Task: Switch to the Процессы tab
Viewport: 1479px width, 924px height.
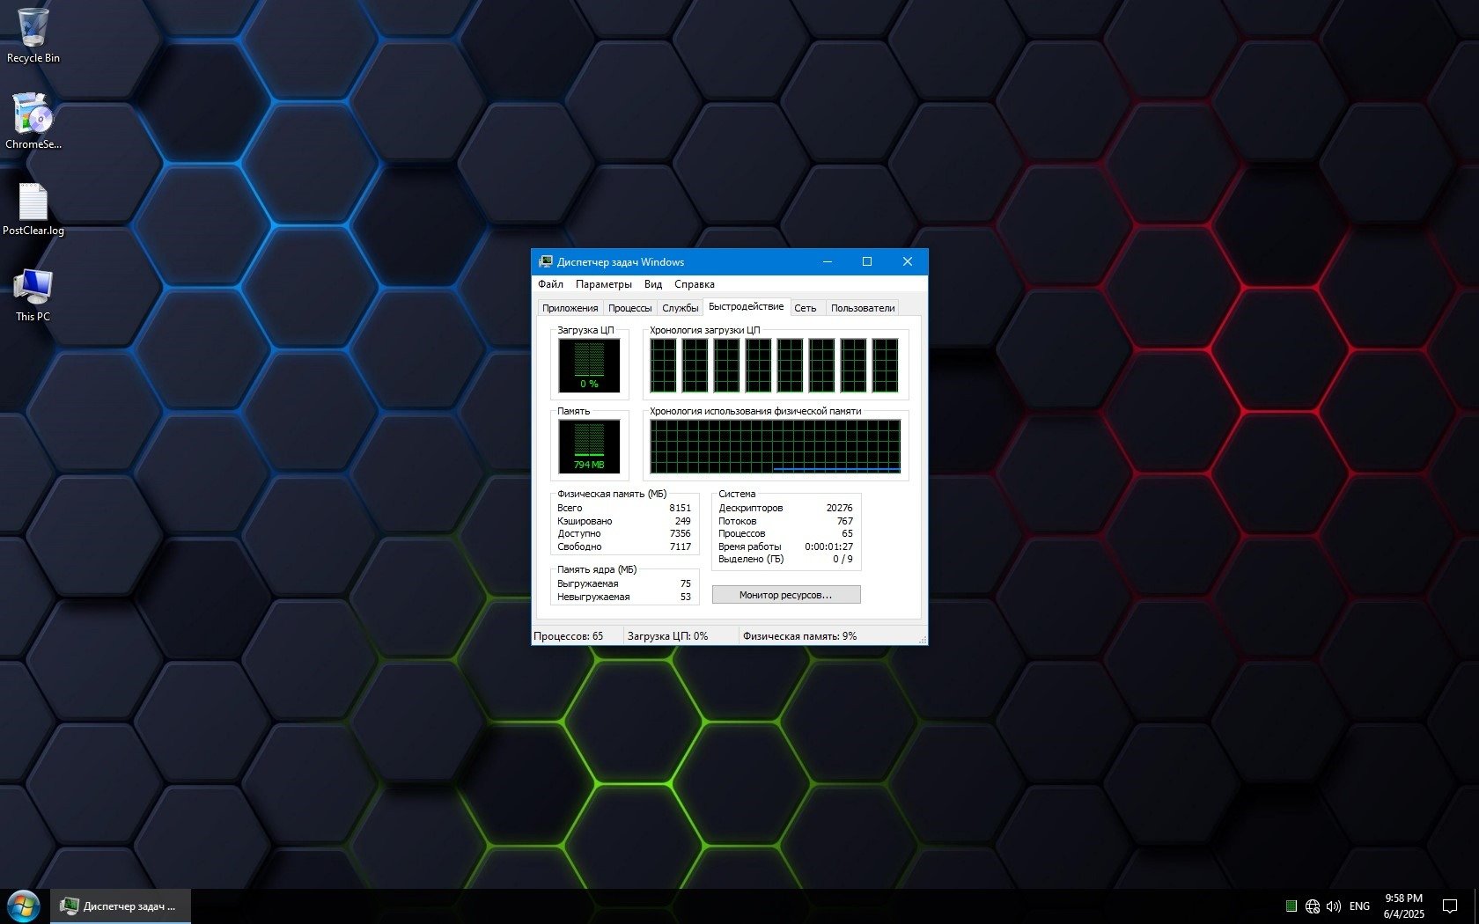Action: (629, 308)
